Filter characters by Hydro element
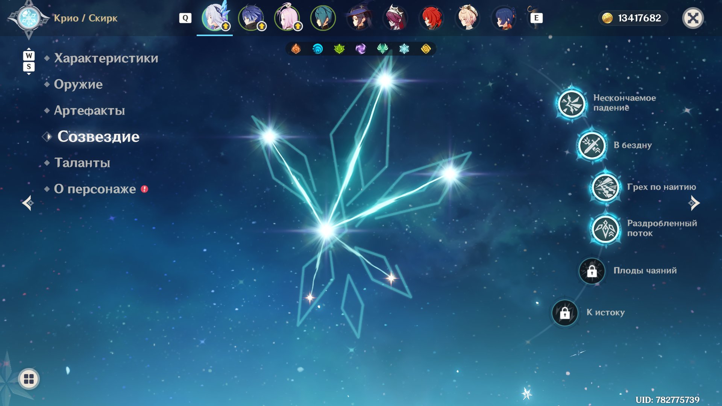 pyautogui.click(x=318, y=49)
